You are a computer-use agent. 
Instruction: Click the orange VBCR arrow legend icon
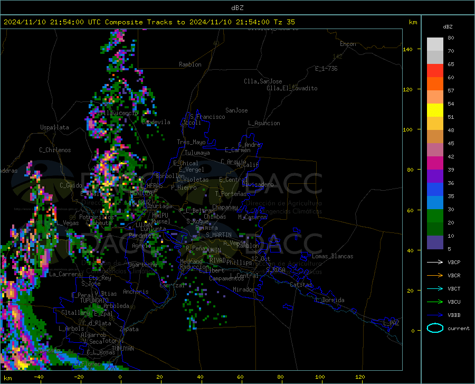(435, 276)
